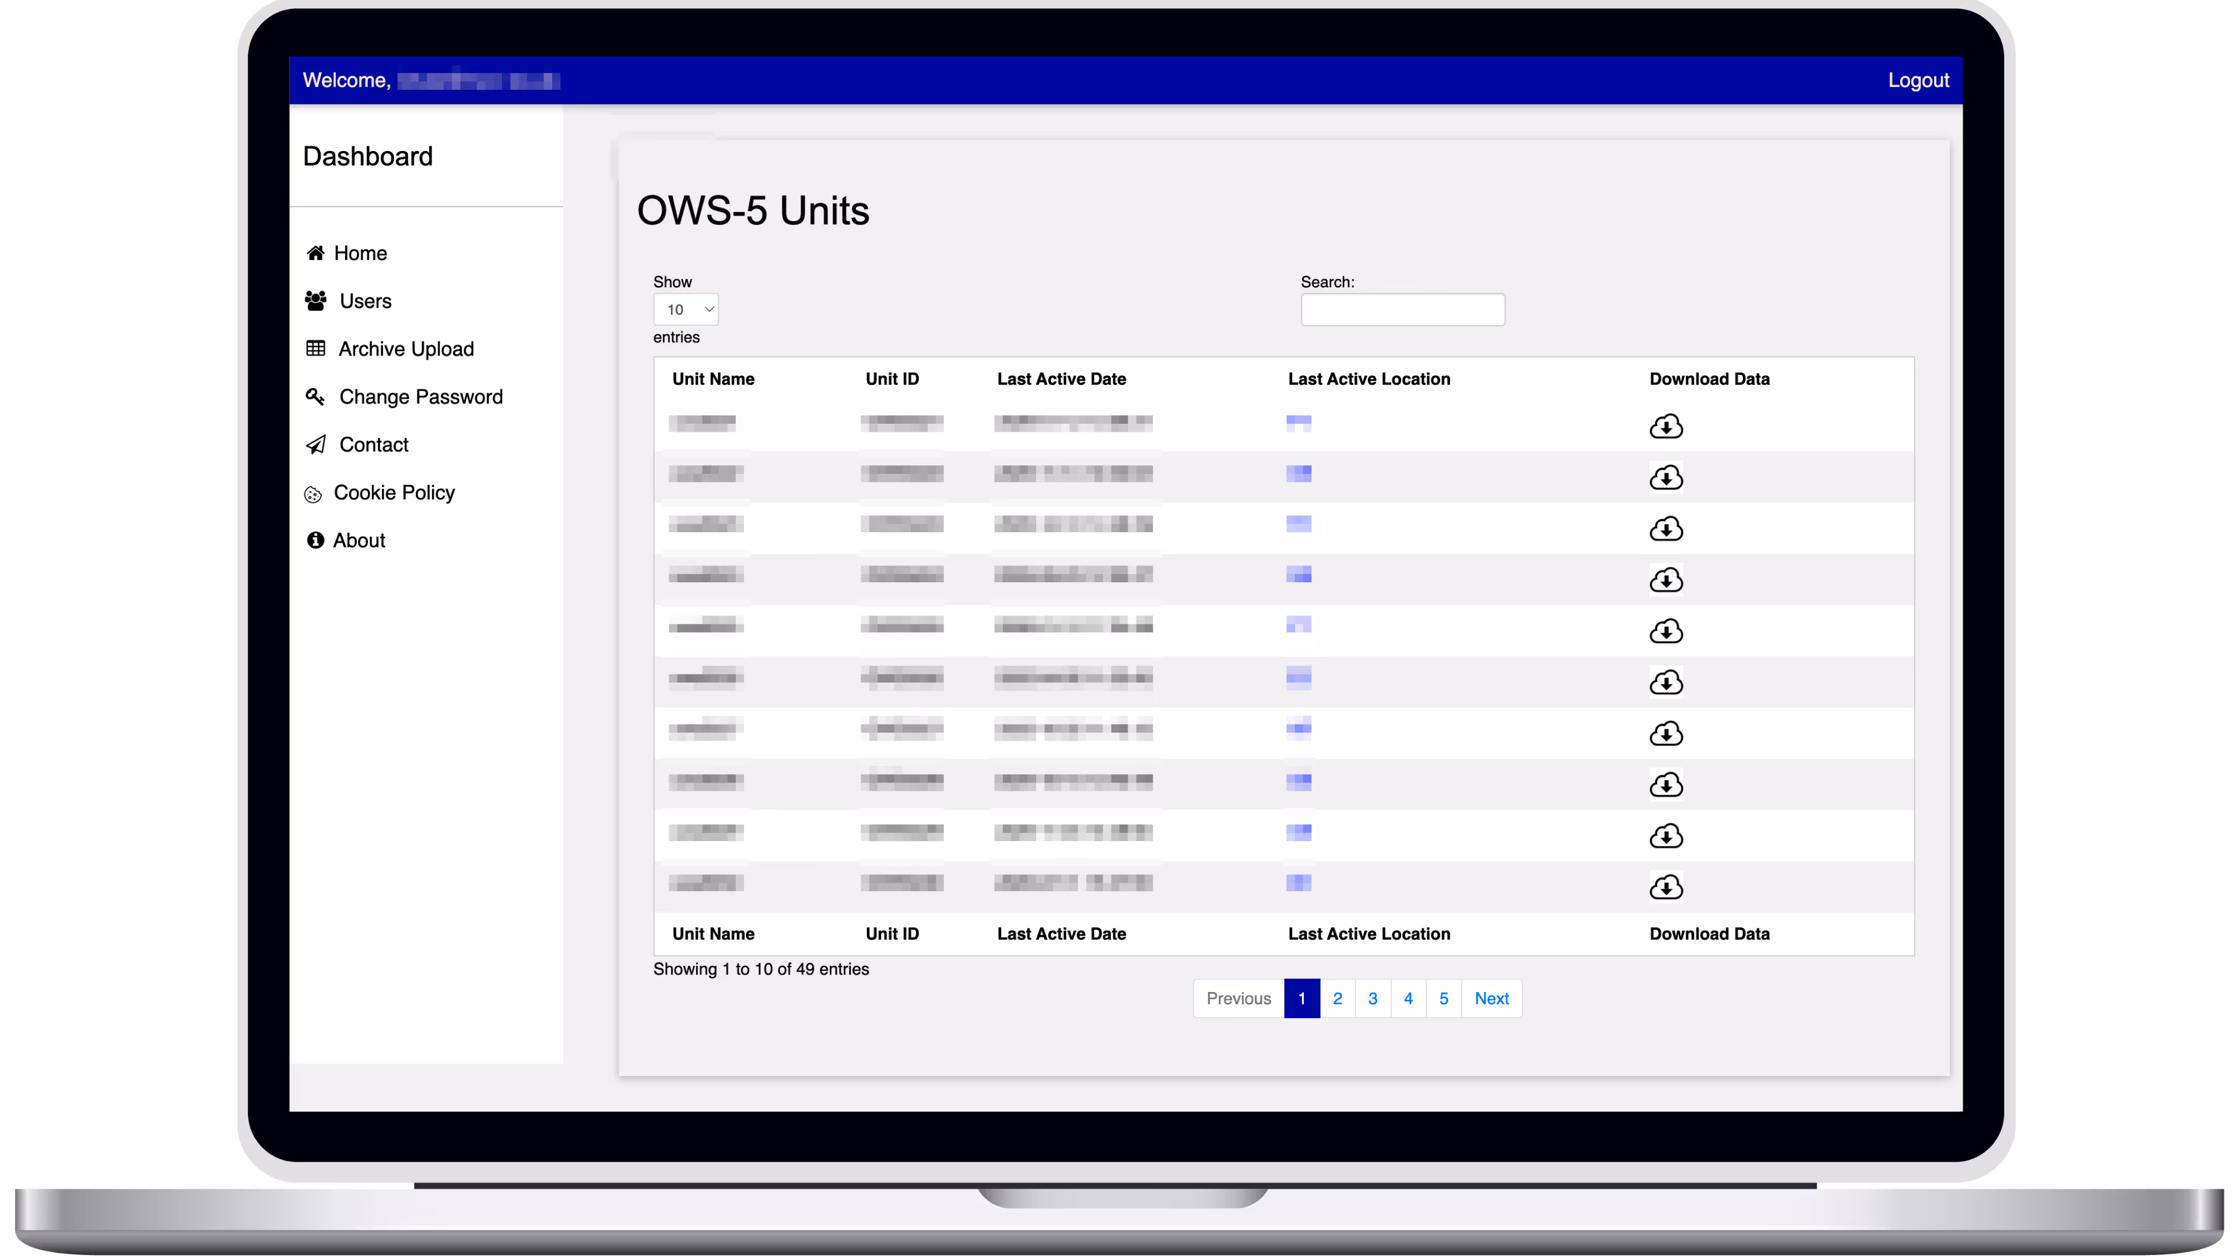Click the Archive Upload table icon
2239x1259 pixels.
click(315, 349)
